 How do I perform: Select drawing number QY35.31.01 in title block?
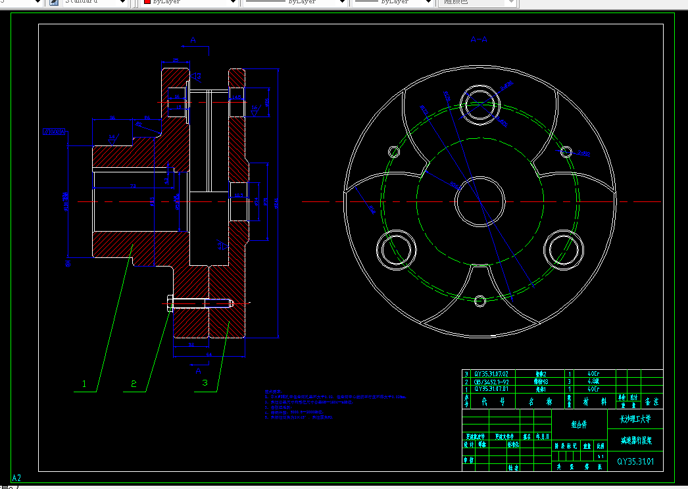click(x=635, y=461)
